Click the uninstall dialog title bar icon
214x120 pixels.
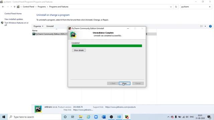(70, 28)
